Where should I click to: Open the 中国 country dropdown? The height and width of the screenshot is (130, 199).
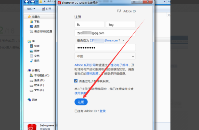point(105,56)
